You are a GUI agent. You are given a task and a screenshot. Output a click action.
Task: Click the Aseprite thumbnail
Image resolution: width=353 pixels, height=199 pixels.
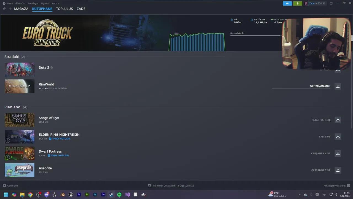tap(20, 170)
